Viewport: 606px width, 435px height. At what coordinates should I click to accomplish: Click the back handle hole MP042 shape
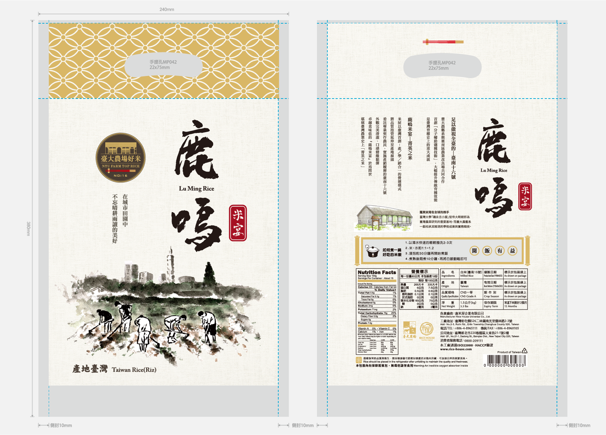pyautogui.click(x=442, y=66)
